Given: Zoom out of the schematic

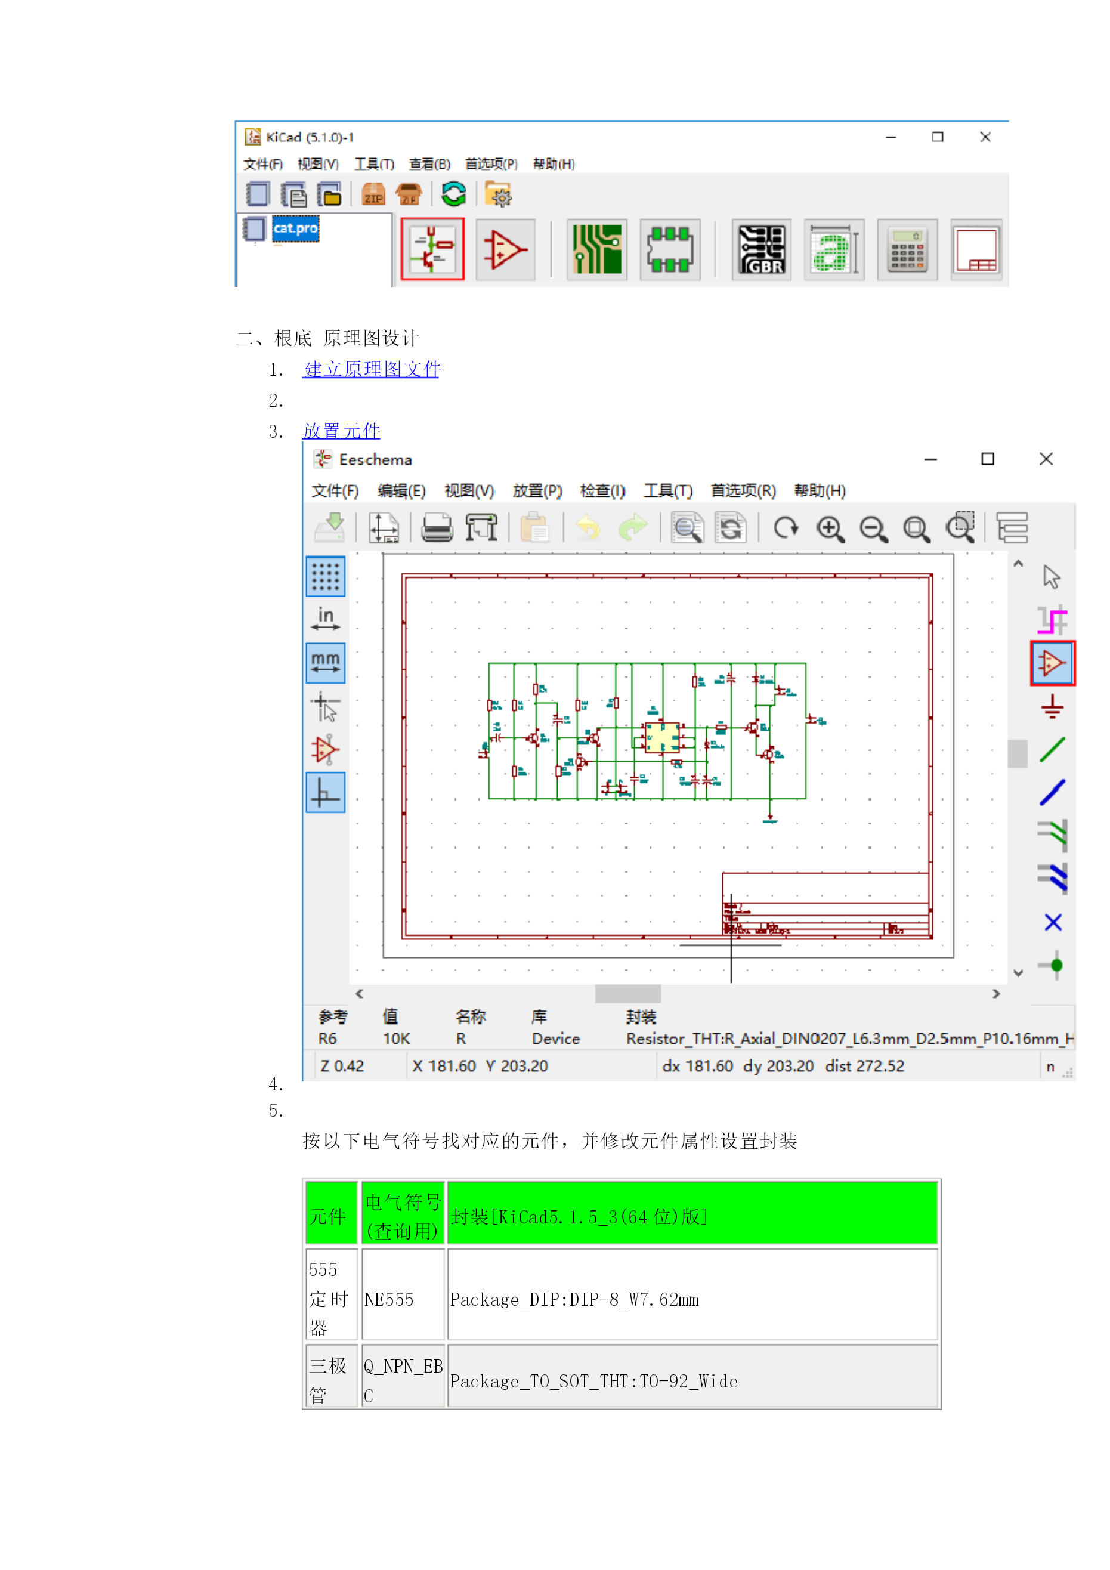Looking at the screenshot, I should point(873,529).
